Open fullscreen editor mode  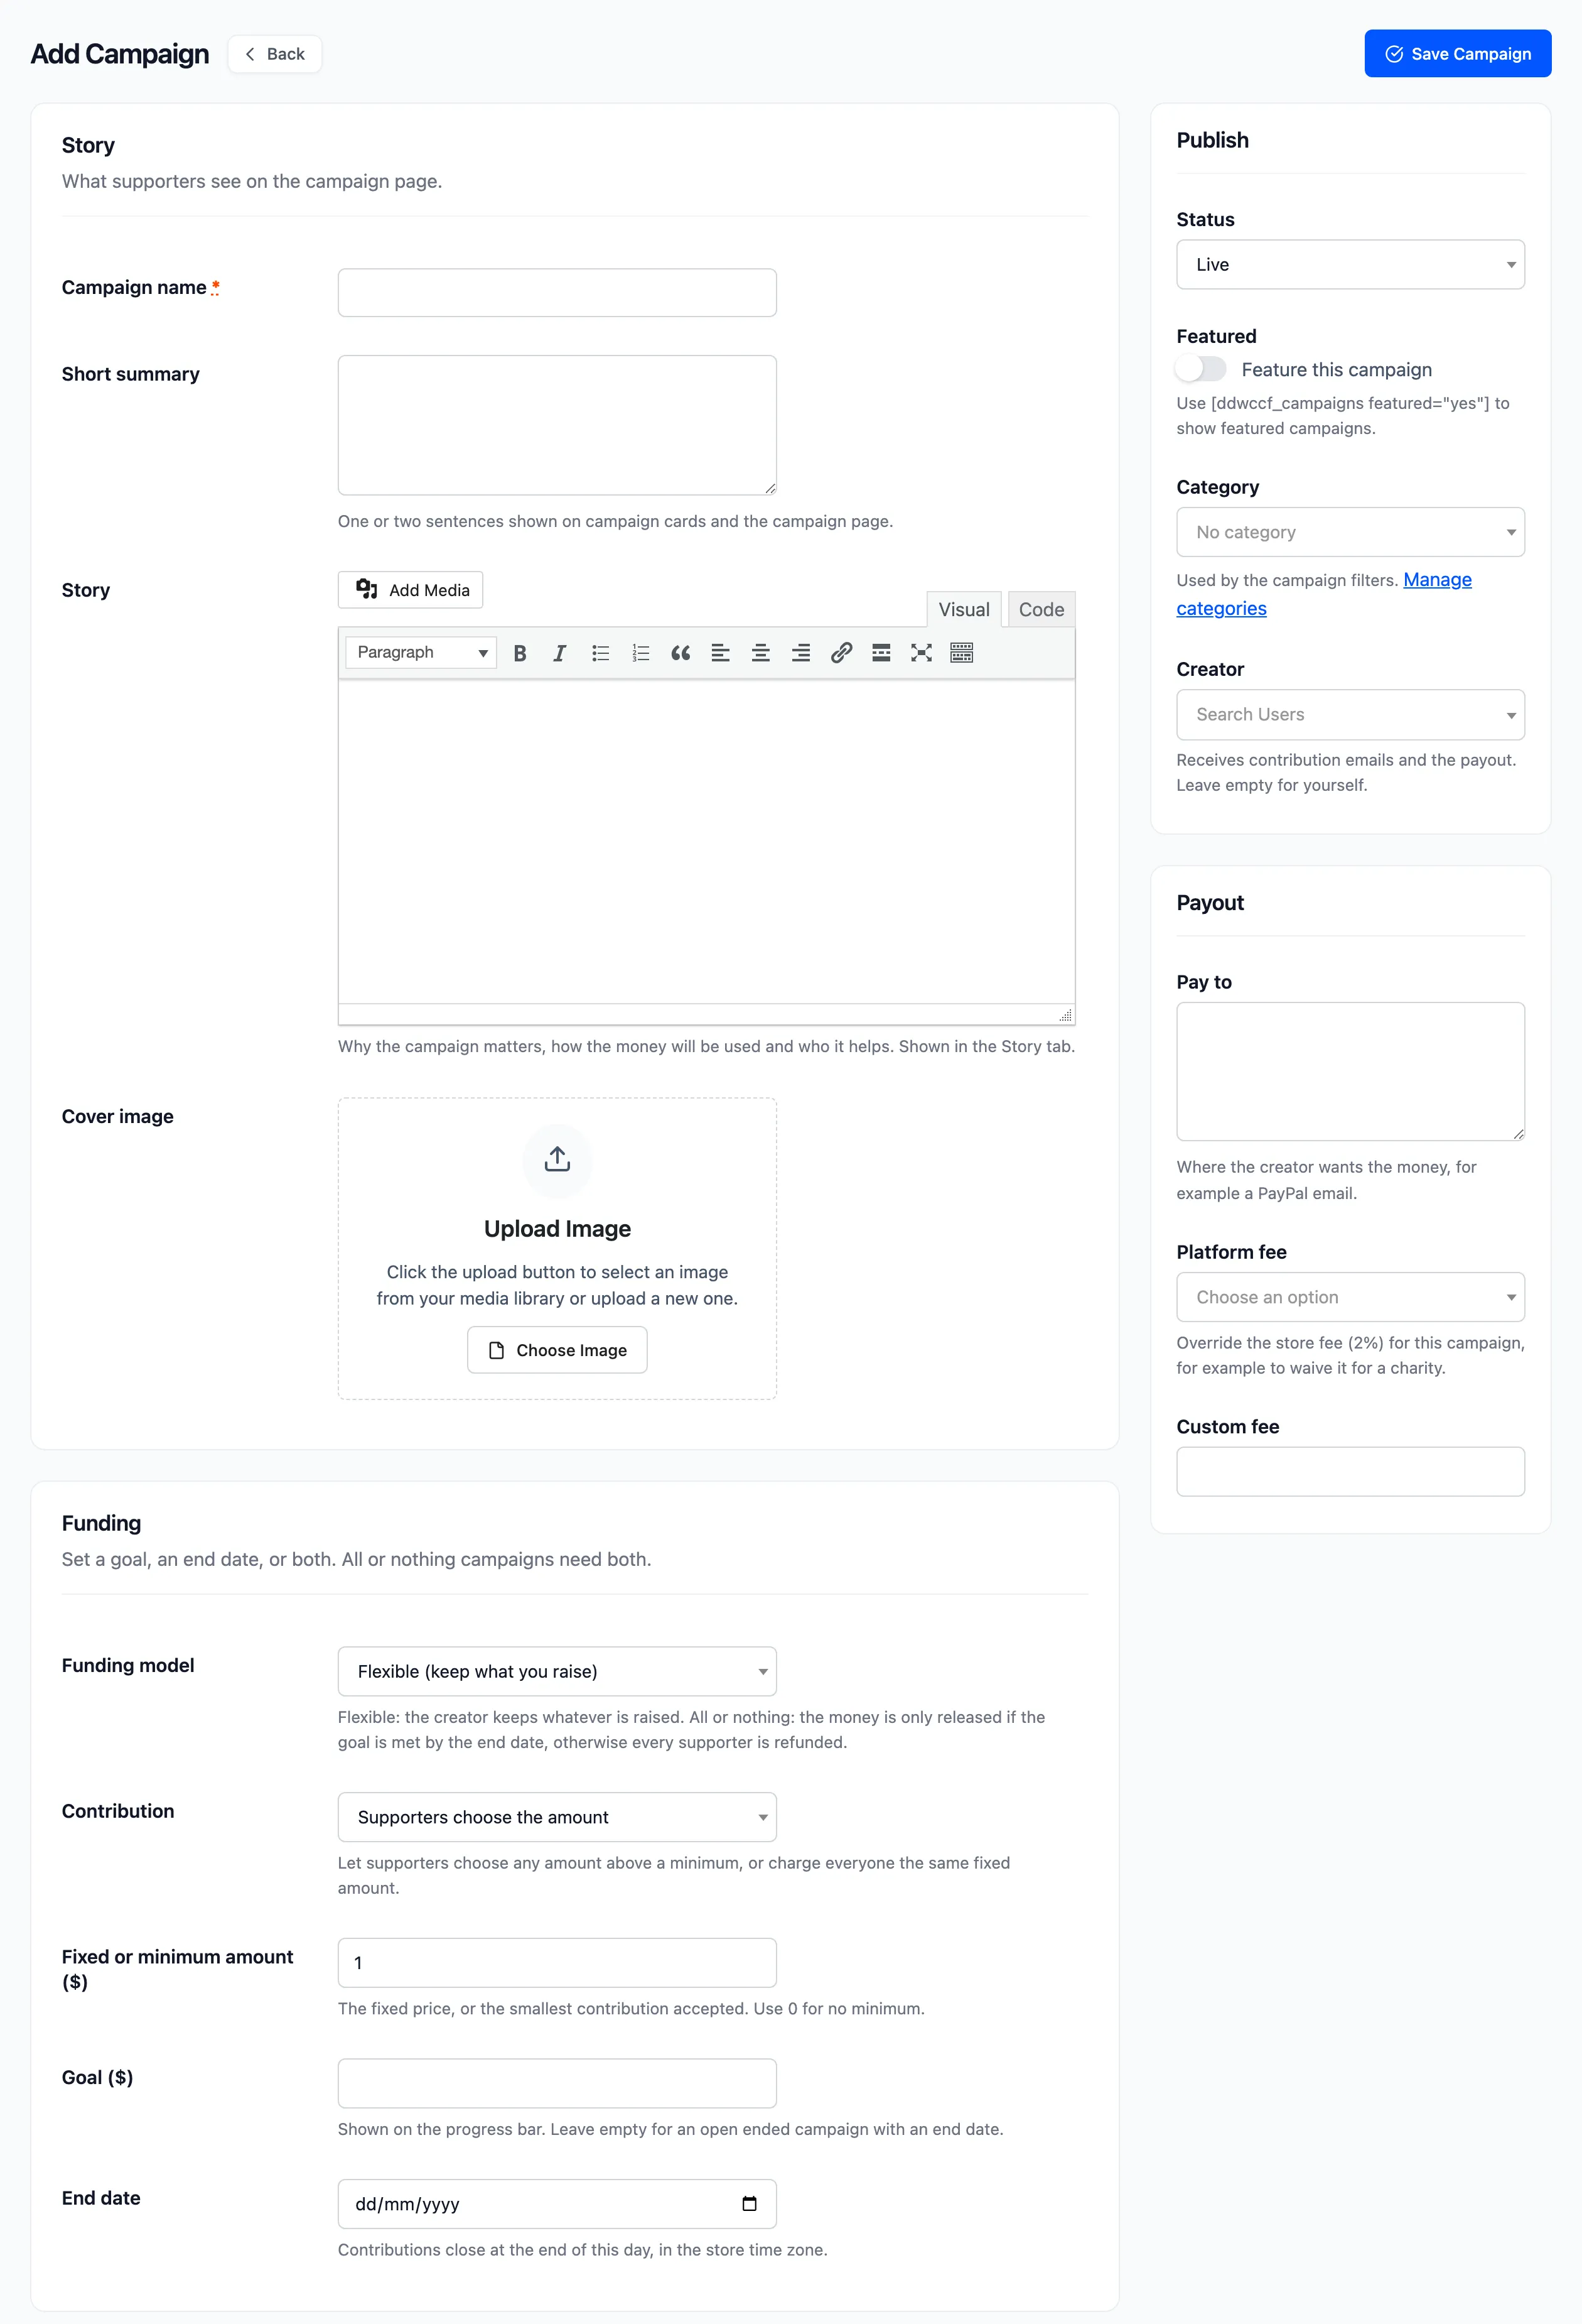922,653
